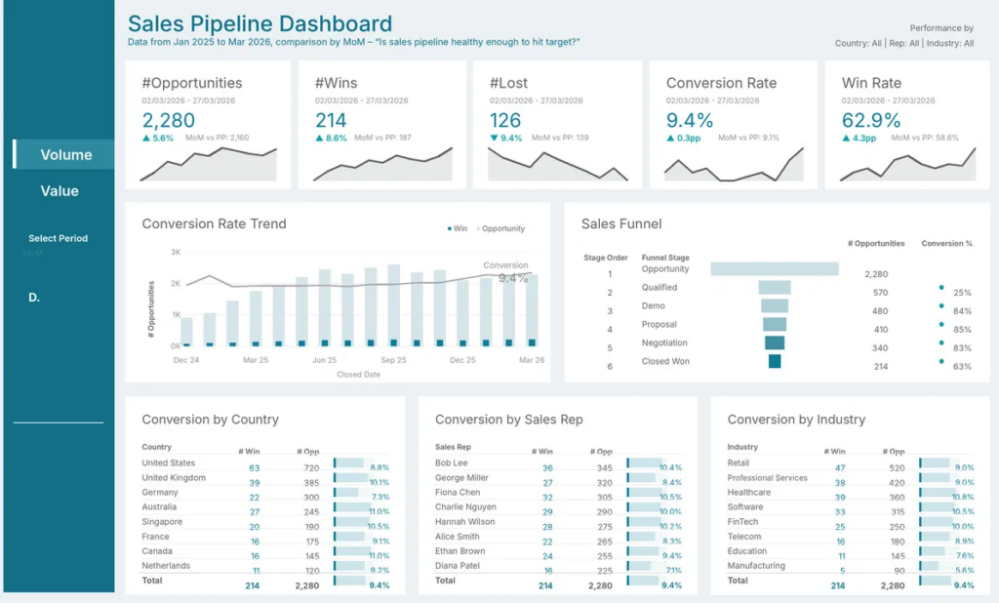The width and height of the screenshot is (999, 603).
Task: Click the Sales Pipeline Dashboard title
Action: pos(260,23)
